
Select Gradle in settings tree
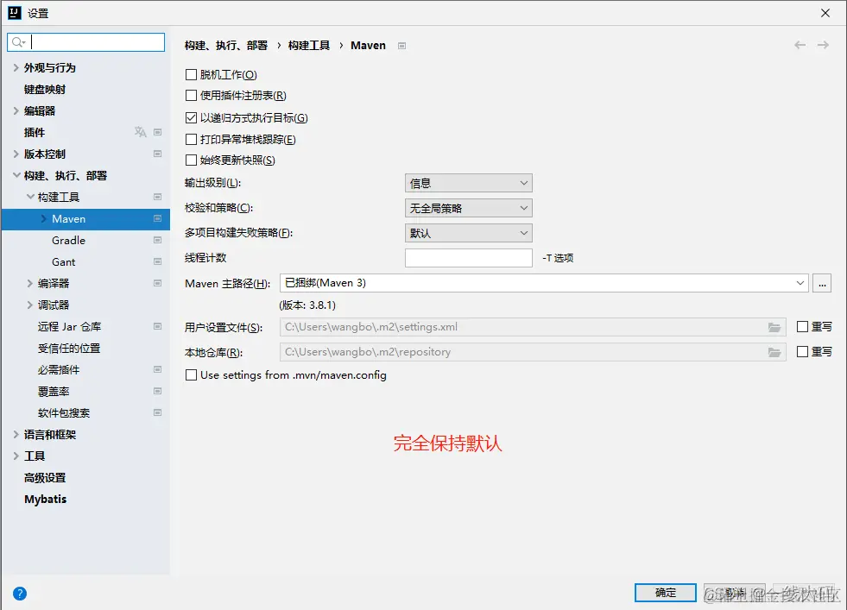pos(68,240)
